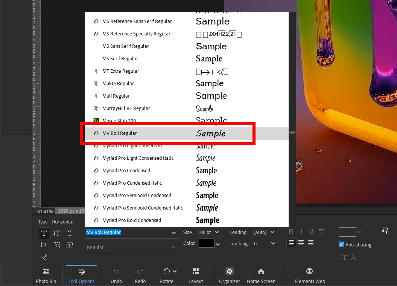Open the warp text icon
397x286 pixels.
(354, 257)
